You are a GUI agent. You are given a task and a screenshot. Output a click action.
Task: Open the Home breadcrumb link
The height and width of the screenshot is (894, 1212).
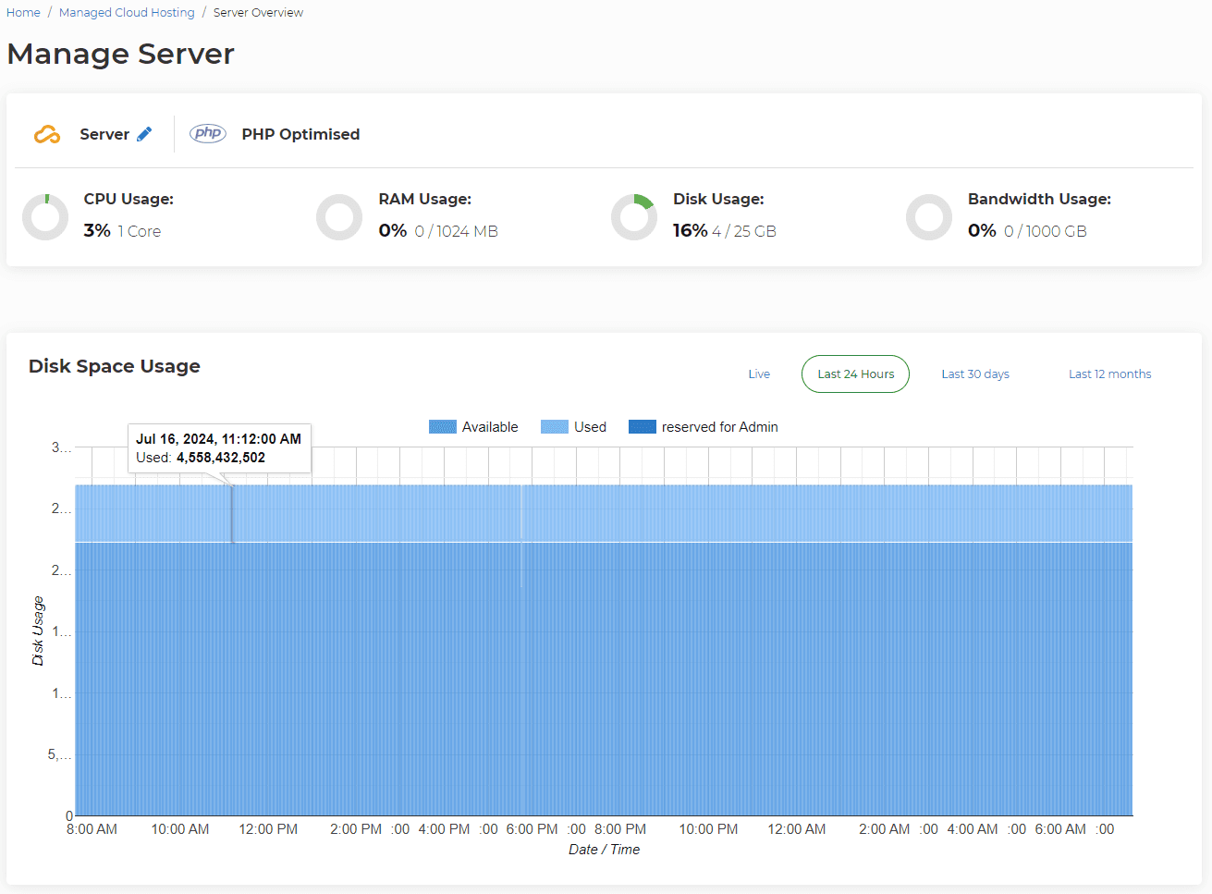point(23,12)
